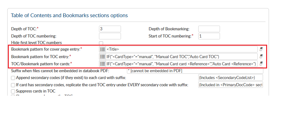307x115 pixels.
Task: Check replicate card TOC entry under every secondary code
Action: (13, 85)
